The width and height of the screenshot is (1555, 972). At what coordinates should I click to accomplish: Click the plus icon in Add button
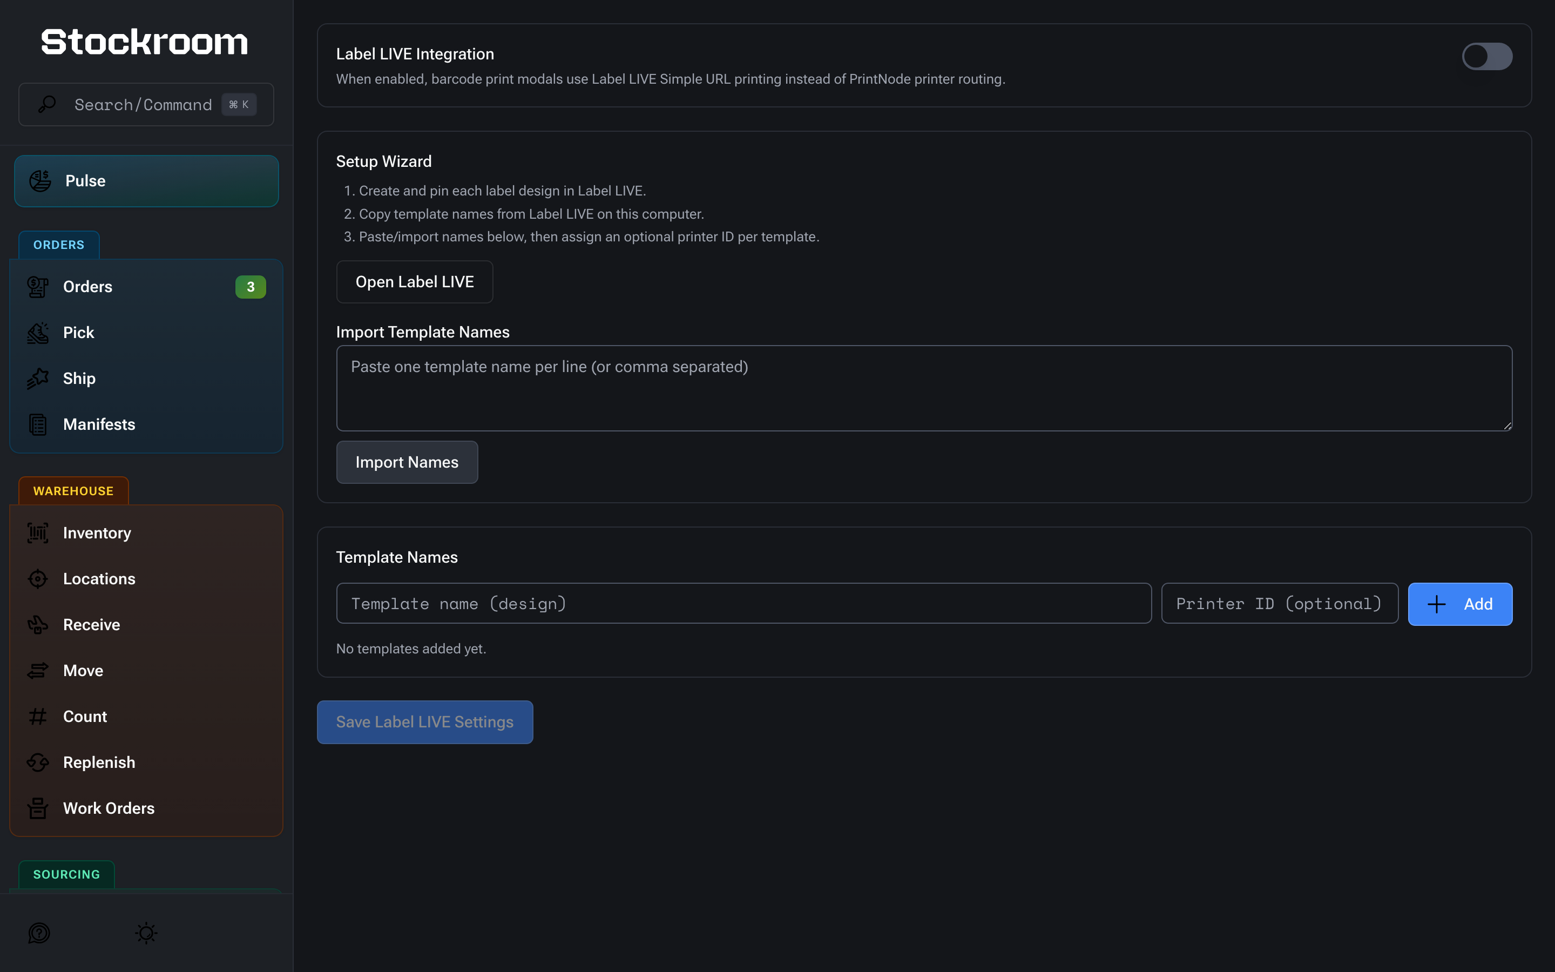coord(1436,604)
